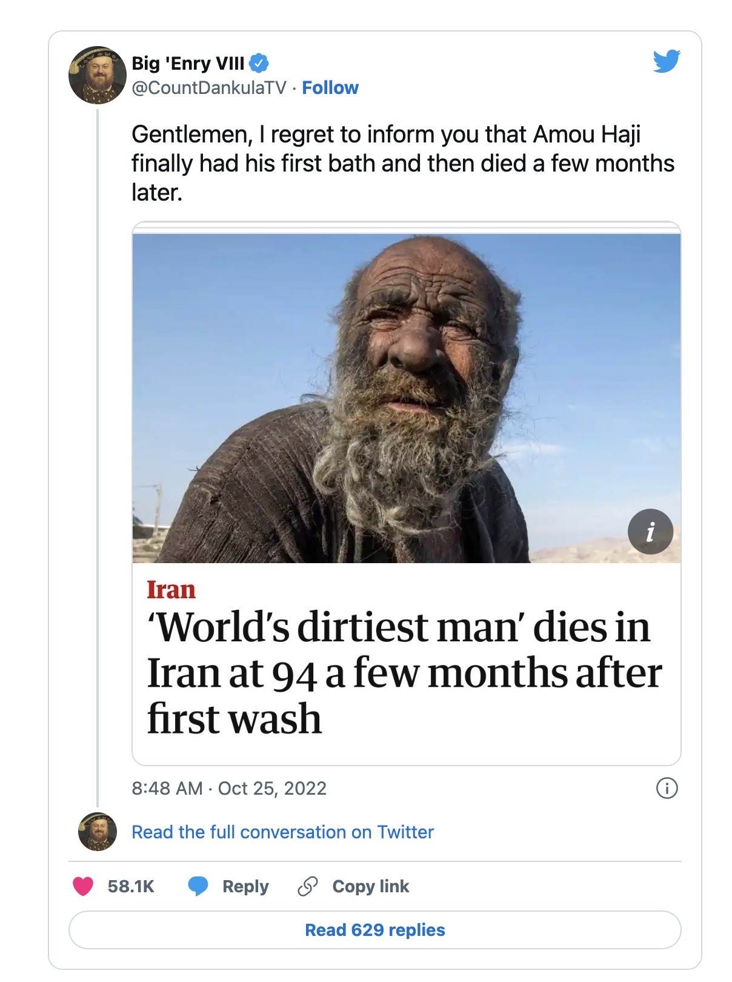Open the large profile avatar at top

pyautogui.click(x=97, y=75)
